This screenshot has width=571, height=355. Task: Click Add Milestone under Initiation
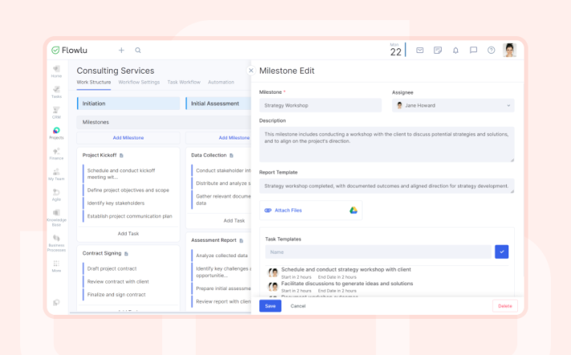(128, 138)
